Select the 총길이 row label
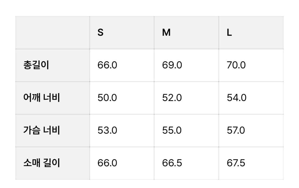Image resolution: width=299 pixels, height=188 pixels. click(x=36, y=65)
